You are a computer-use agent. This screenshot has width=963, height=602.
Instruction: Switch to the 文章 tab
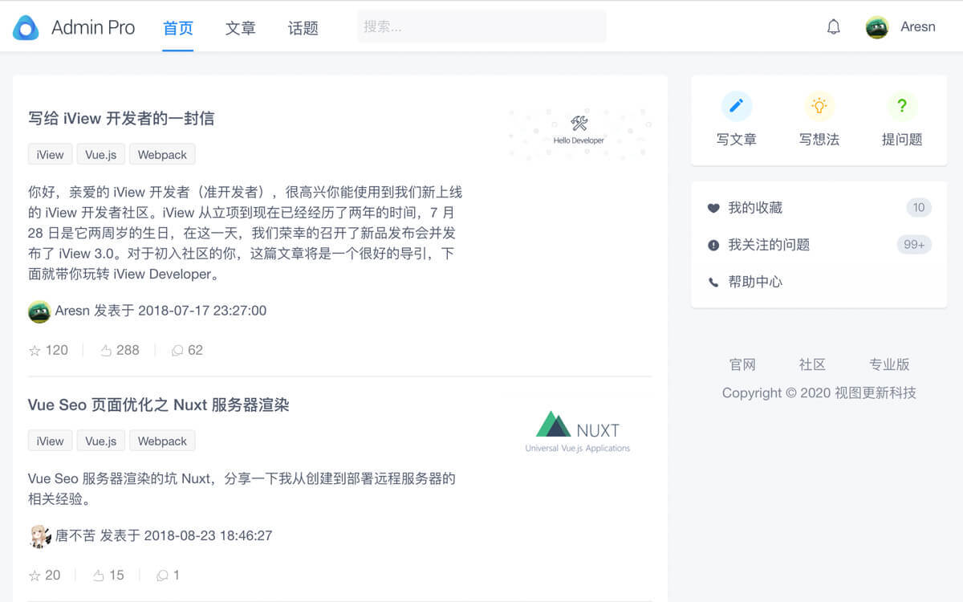(241, 26)
